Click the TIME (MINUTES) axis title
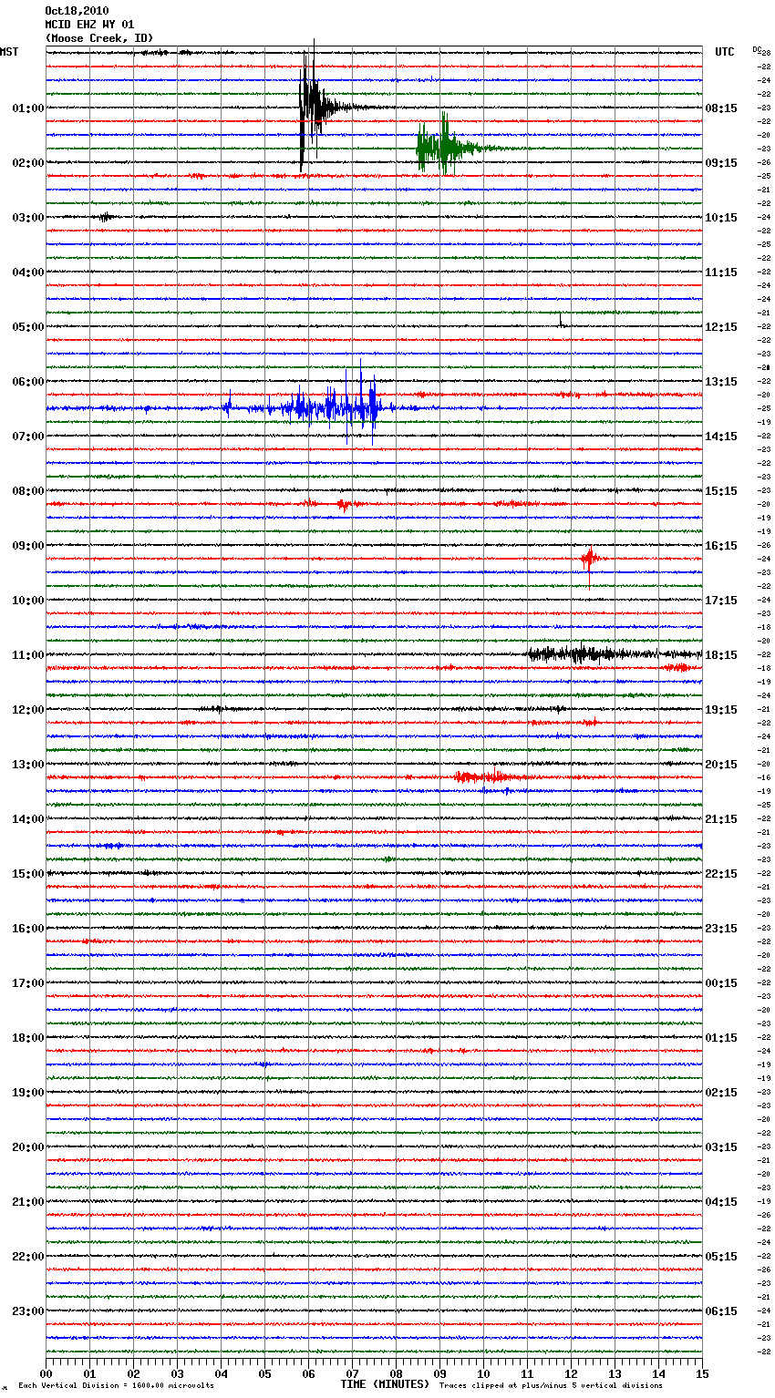The height and width of the screenshot is (1398, 775). (385, 1384)
